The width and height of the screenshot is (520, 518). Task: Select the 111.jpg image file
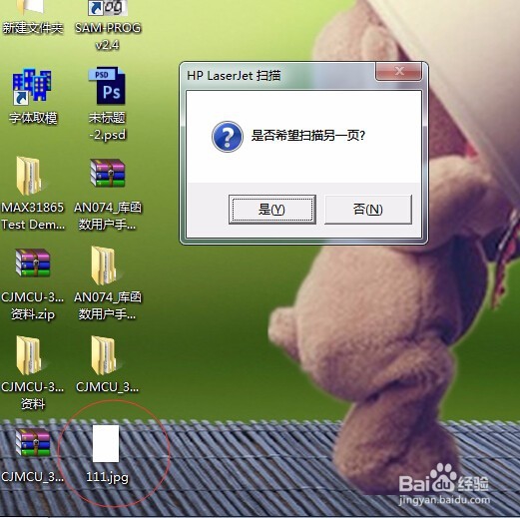coord(107,454)
